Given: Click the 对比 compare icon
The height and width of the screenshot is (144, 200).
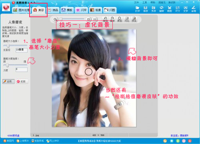Looking at the screenshot, I should [x=127, y=19].
